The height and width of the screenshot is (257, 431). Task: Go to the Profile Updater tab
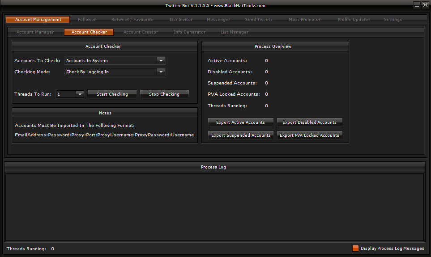(354, 20)
